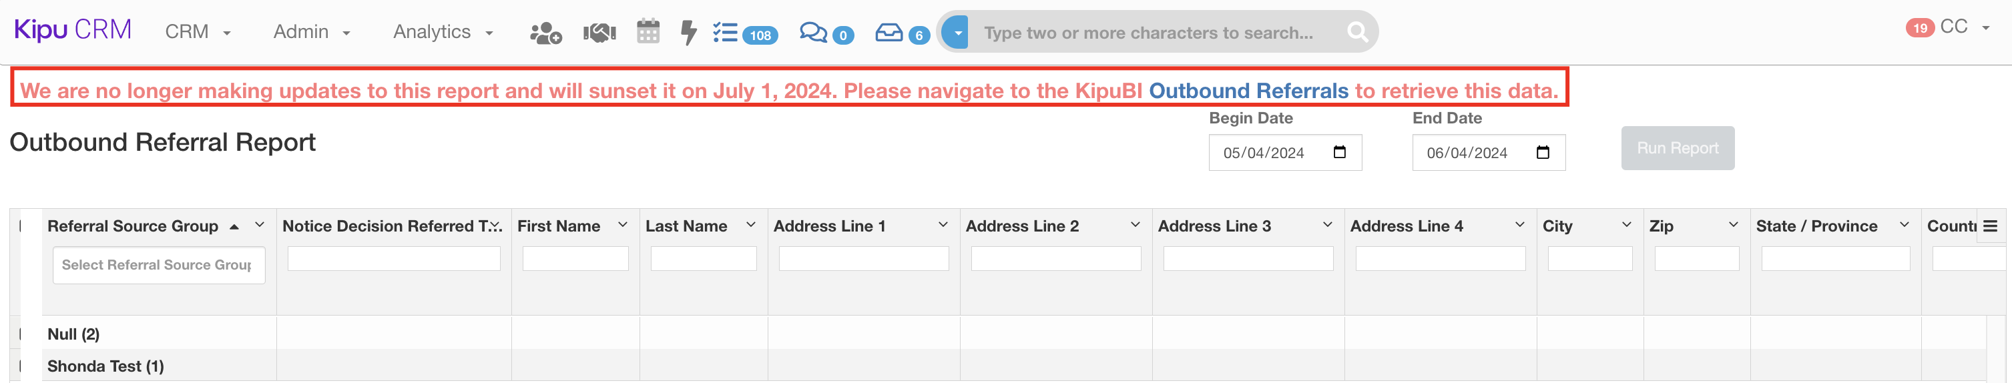Screen dimensions: 2012x383
Task: Open the chat messages icon
Action: [x=813, y=33]
